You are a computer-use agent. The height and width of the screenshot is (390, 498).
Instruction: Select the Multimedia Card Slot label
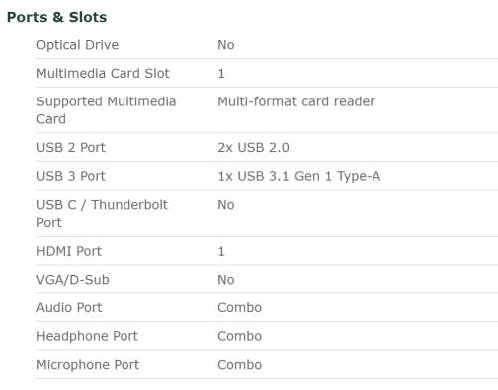tap(103, 73)
